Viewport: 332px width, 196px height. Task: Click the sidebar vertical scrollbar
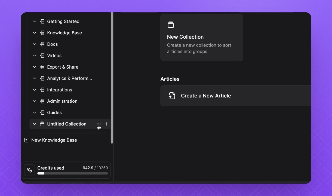point(112,78)
